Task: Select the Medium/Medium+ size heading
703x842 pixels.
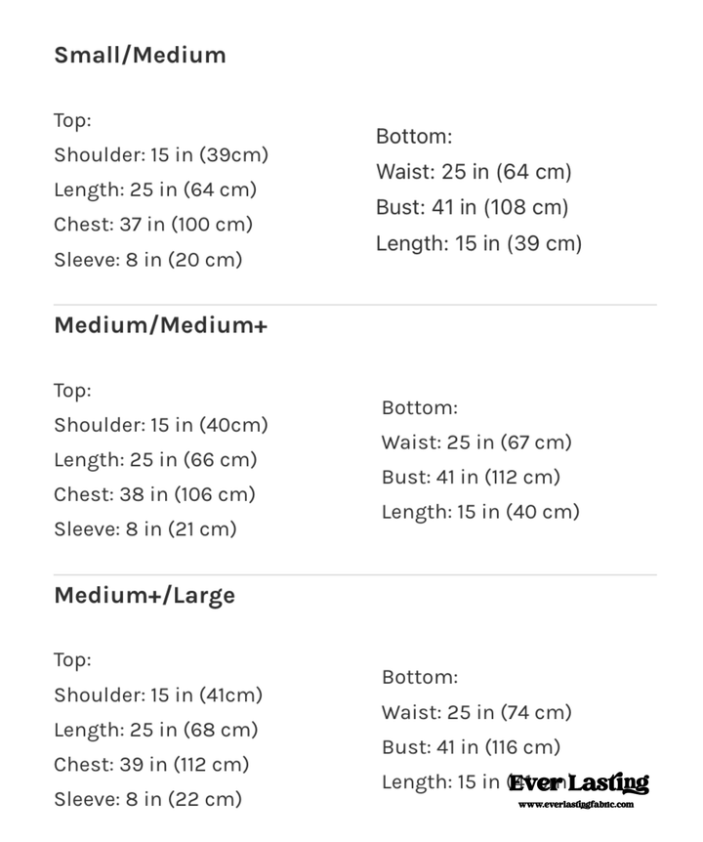Action: (x=160, y=325)
